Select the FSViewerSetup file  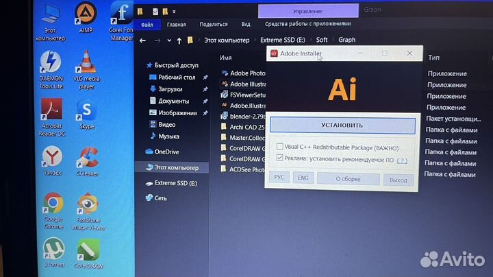pos(243,95)
